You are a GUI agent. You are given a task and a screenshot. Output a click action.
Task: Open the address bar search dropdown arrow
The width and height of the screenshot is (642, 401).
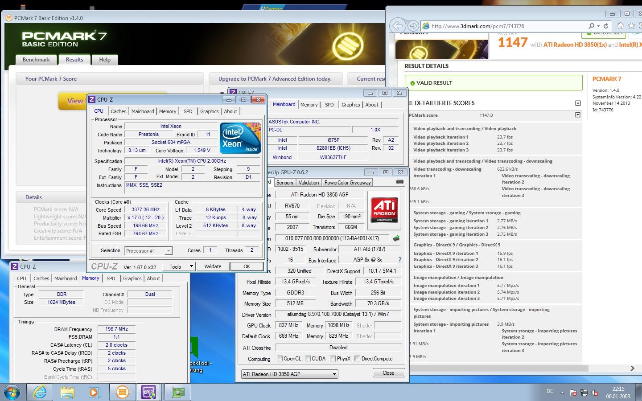click(x=598, y=26)
